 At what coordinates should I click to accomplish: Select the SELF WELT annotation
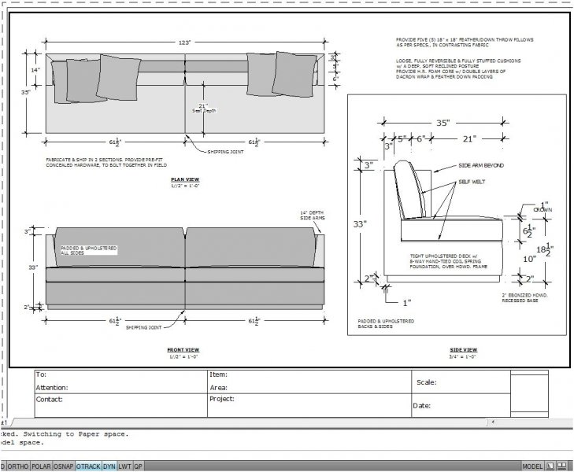click(472, 182)
